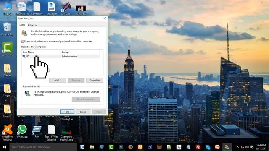Open the Love COuntry1.ai desktop file
The image size is (269, 151).
click(x=66, y=117)
